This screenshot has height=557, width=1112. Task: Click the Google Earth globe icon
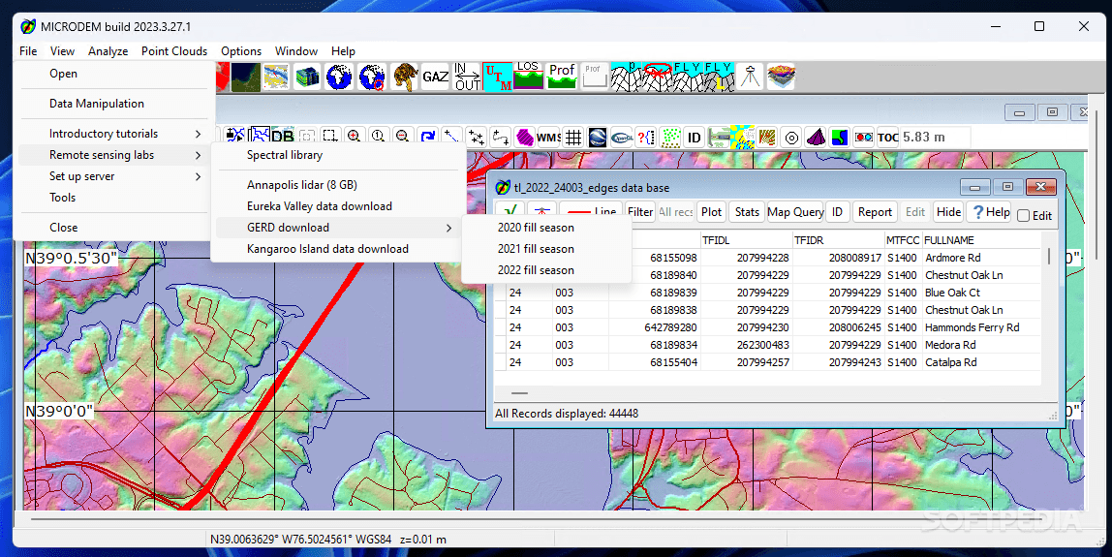pos(598,137)
